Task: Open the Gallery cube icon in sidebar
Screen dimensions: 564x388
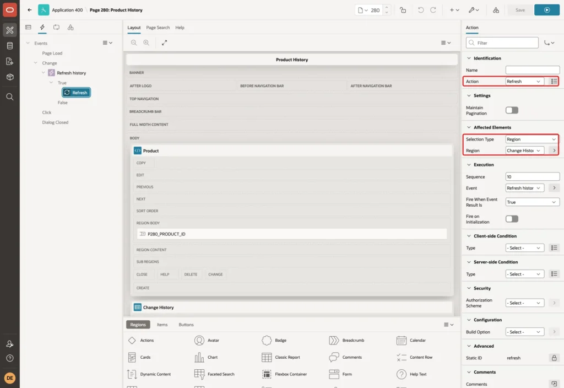Action: click(x=10, y=77)
